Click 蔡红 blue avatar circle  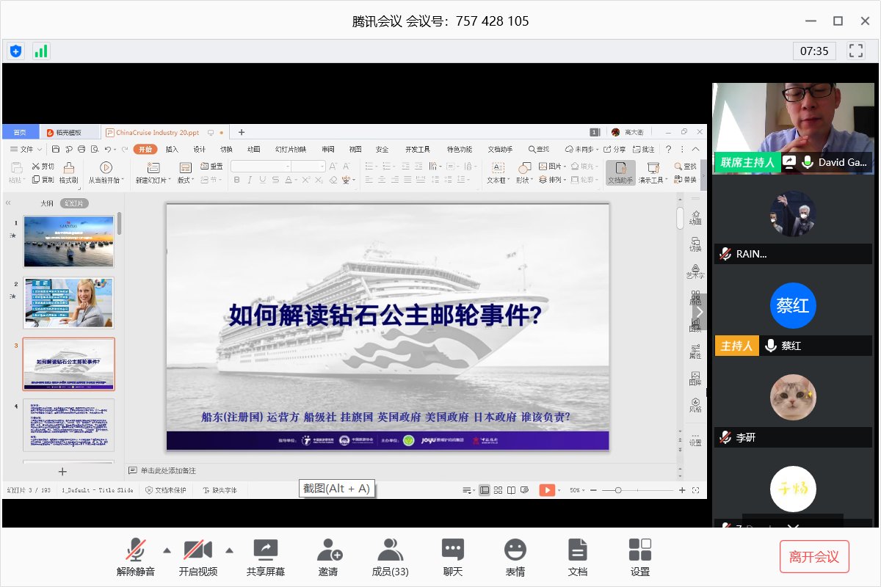click(x=793, y=305)
